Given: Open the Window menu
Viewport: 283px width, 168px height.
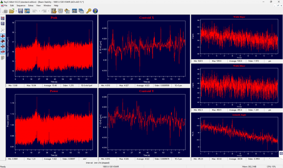Looking at the screenshot, I should [x=47, y=5].
